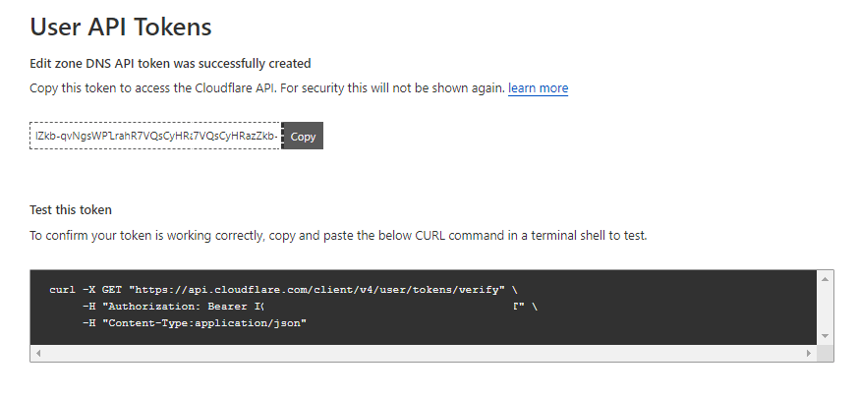Click the Copy button beside the token
This screenshot has height=396, width=859.
click(303, 136)
